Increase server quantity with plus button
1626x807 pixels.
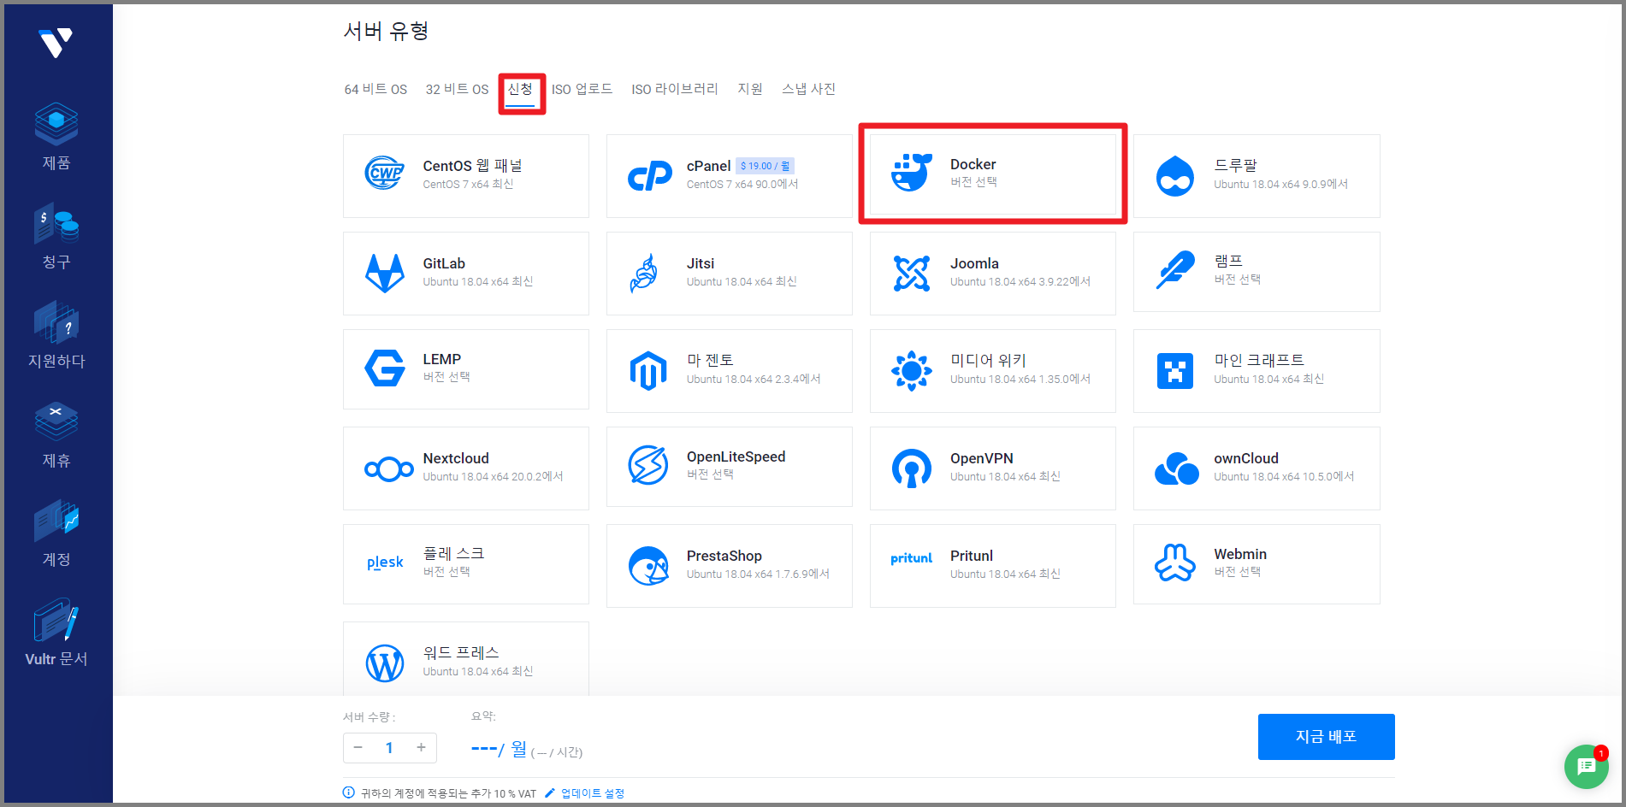[x=421, y=747]
